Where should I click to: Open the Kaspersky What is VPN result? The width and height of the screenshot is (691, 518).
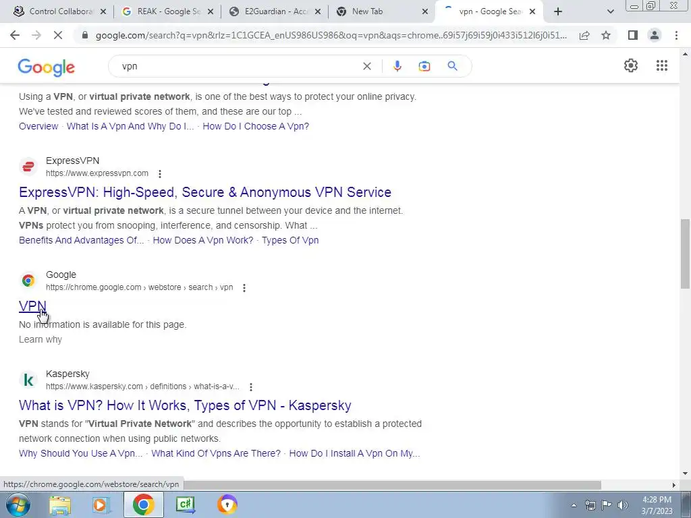(185, 405)
